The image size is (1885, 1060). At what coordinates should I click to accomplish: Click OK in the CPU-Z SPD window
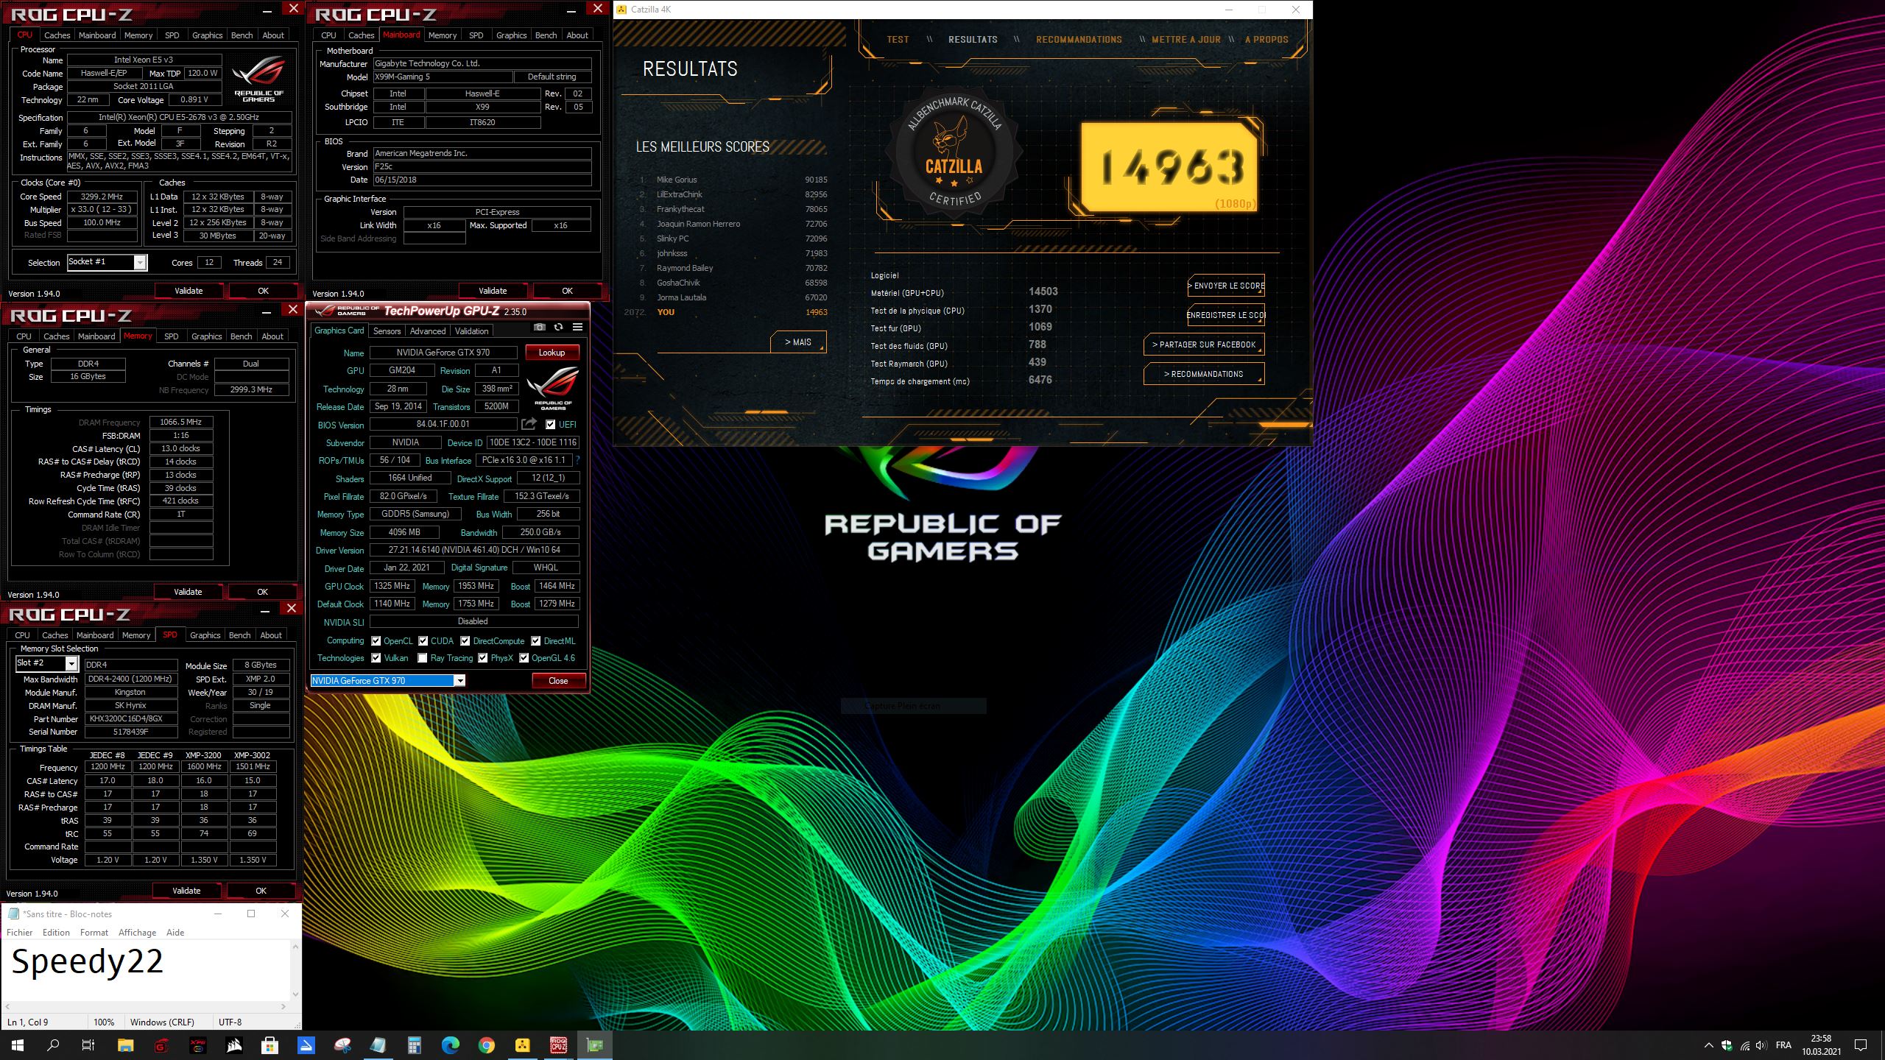point(261,890)
